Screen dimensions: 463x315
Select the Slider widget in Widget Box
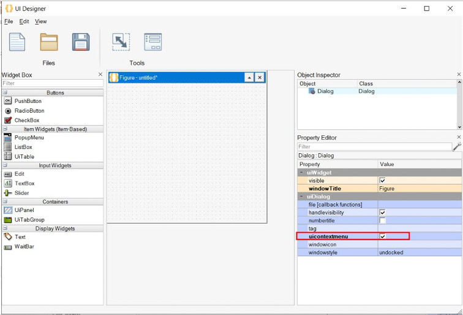click(21, 193)
